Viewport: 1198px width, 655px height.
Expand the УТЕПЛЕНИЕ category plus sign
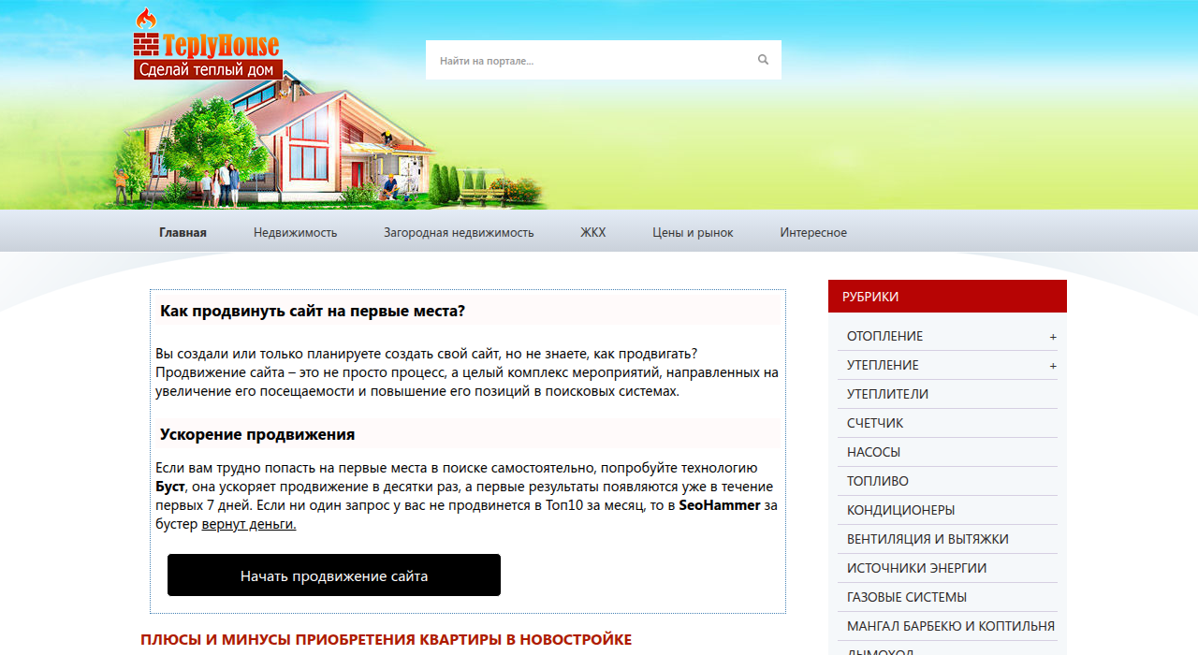[x=1053, y=366]
